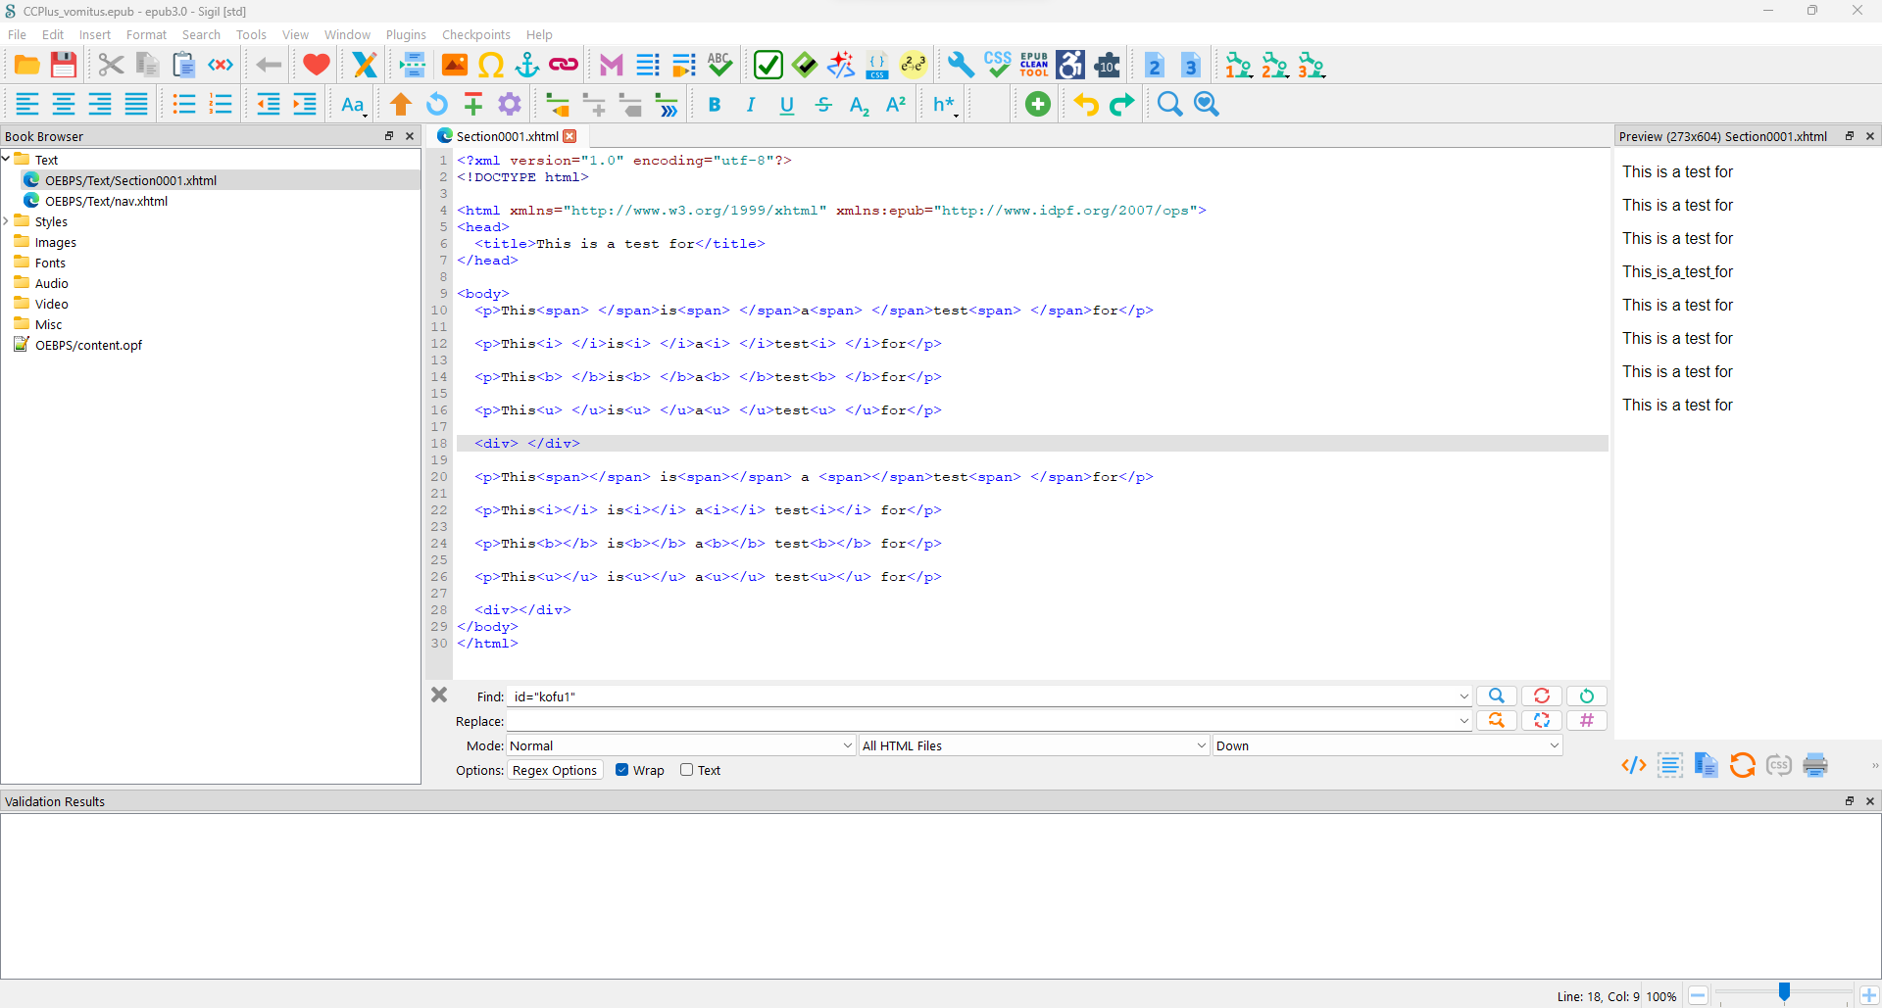Image resolution: width=1882 pixels, height=1008 pixels.
Task: Insert an image with the picture icon
Action: point(455,66)
